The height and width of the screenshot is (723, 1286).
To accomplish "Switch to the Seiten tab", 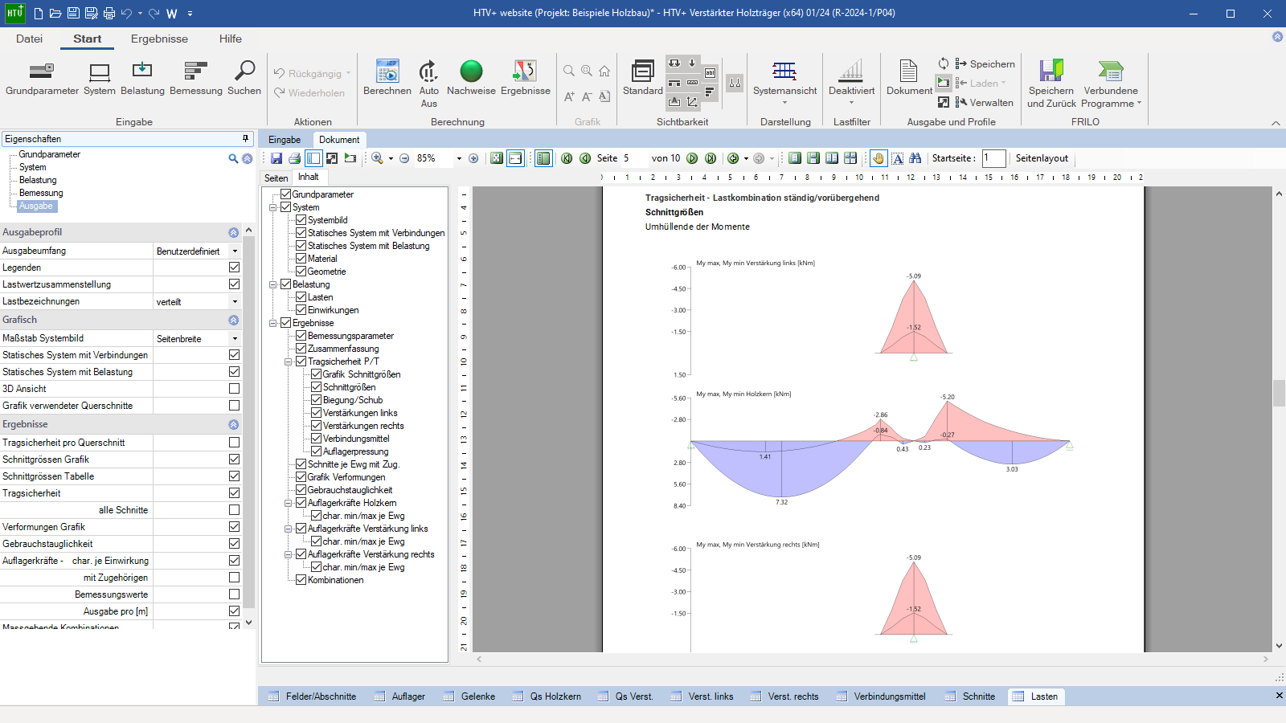I will coord(276,178).
